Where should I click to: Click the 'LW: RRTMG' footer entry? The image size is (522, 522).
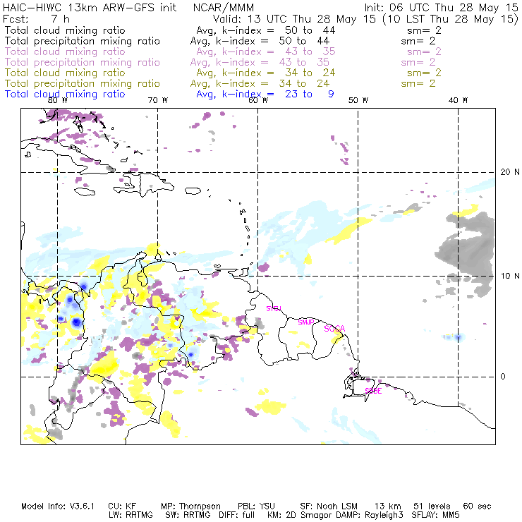click(x=130, y=515)
